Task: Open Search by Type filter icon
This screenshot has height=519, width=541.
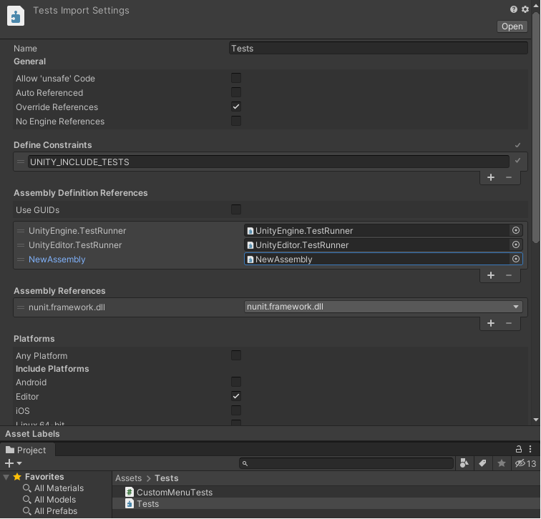Action: point(464,463)
